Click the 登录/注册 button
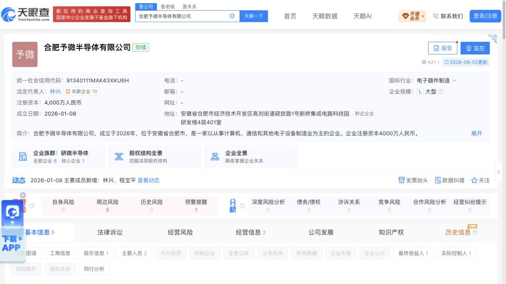This screenshot has height=284, width=506. coord(485,16)
